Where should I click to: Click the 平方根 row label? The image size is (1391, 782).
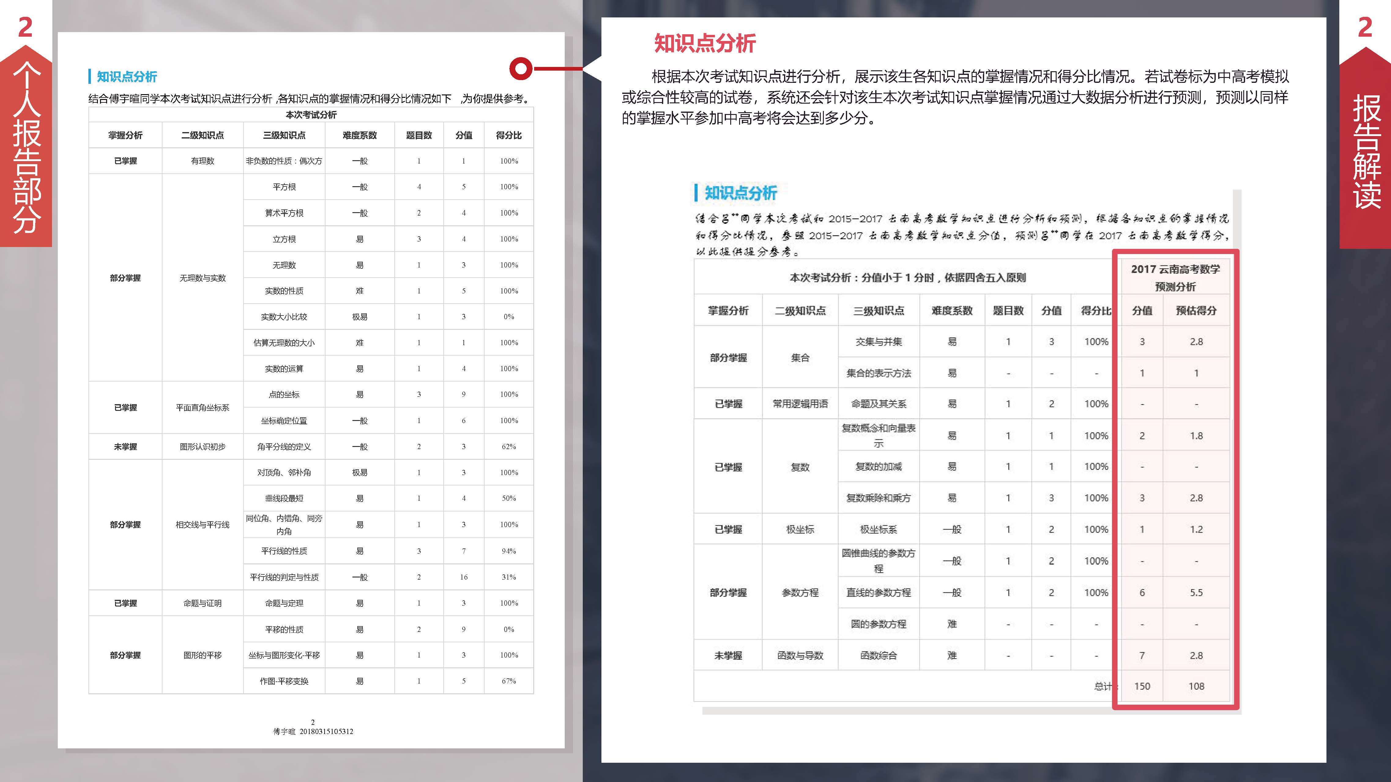coord(284,187)
